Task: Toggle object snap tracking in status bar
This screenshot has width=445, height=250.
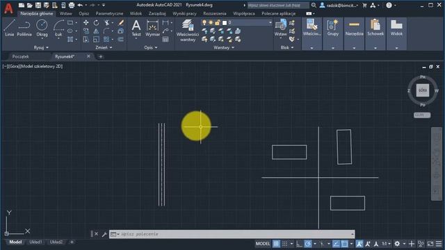Action: [x=336, y=244]
